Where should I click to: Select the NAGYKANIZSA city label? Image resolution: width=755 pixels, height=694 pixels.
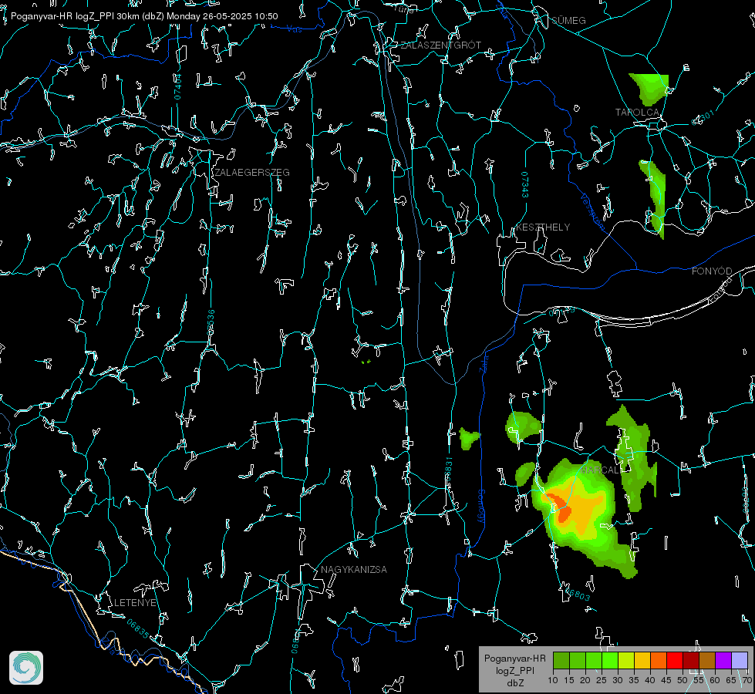pyautogui.click(x=354, y=569)
